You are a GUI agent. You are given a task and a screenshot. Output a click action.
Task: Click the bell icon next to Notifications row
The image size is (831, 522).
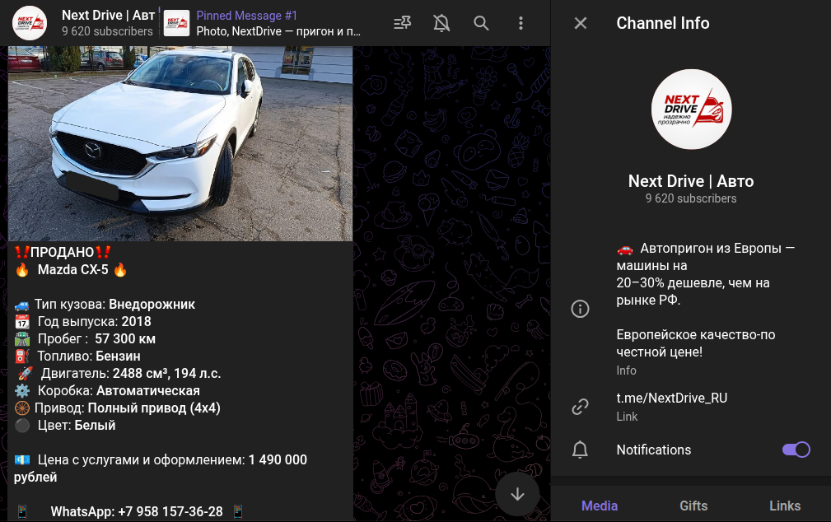click(x=580, y=450)
